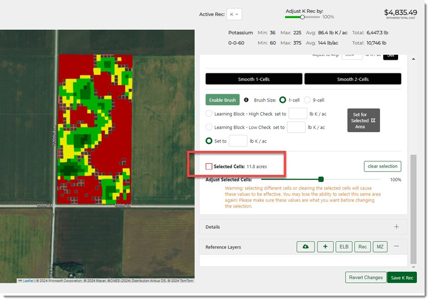
Task: Click the ELB reference layer button
Action: coord(344,247)
